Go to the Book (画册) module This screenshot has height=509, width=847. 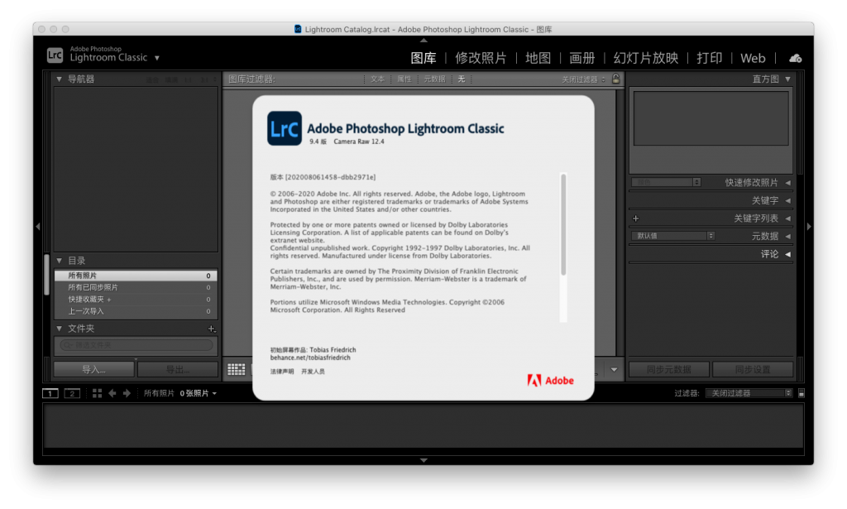(x=581, y=58)
